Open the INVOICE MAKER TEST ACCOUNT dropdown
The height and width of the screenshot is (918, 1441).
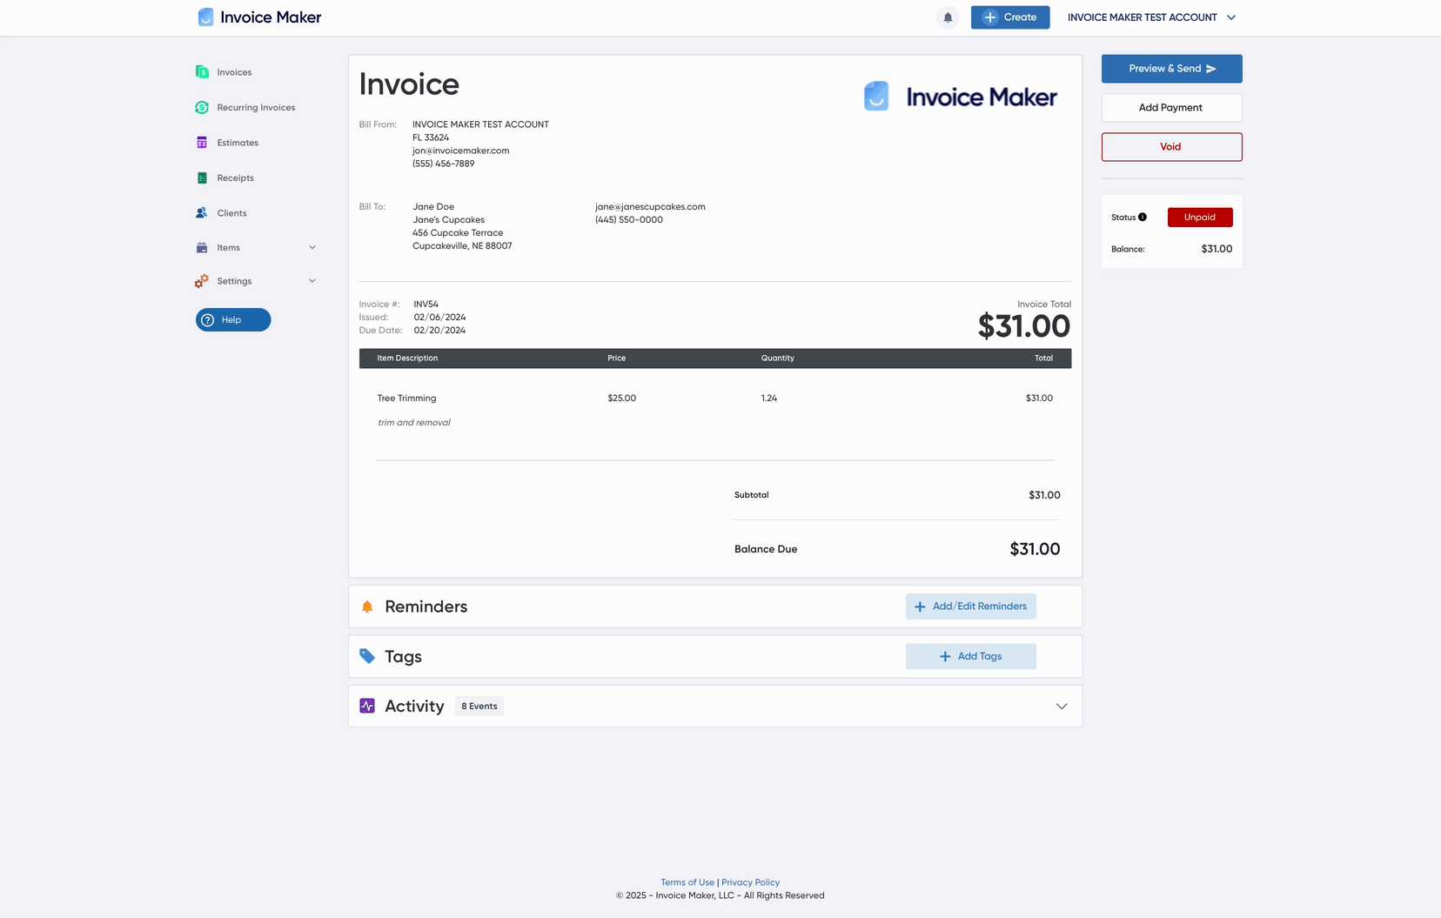point(1152,17)
